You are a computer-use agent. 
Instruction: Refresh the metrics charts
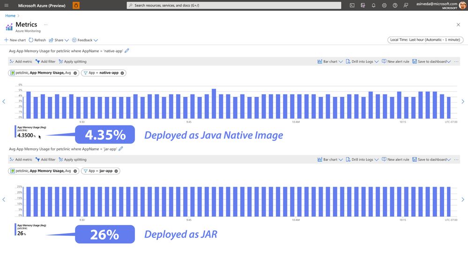tap(37, 40)
